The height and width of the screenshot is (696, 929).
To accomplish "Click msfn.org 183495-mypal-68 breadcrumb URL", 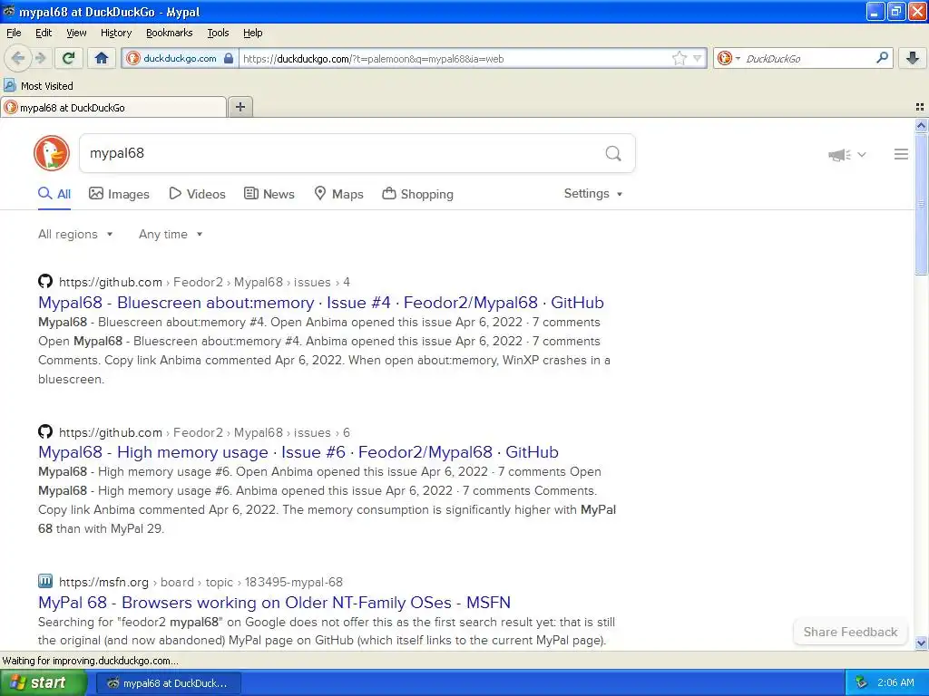I will [x=200, y=583].
